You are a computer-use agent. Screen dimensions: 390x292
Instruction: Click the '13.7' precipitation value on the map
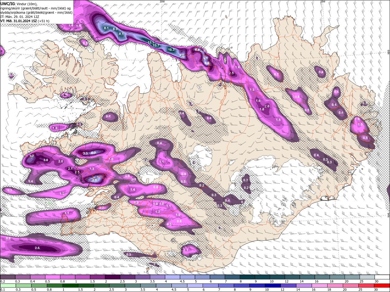click(x=156, y=46)
